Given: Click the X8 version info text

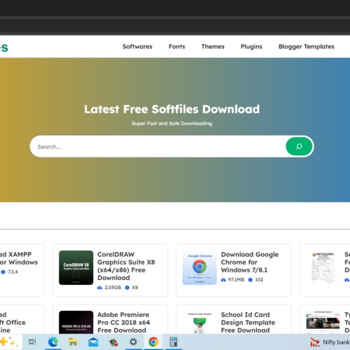Looking at the screenshot, I should [135, 288].
